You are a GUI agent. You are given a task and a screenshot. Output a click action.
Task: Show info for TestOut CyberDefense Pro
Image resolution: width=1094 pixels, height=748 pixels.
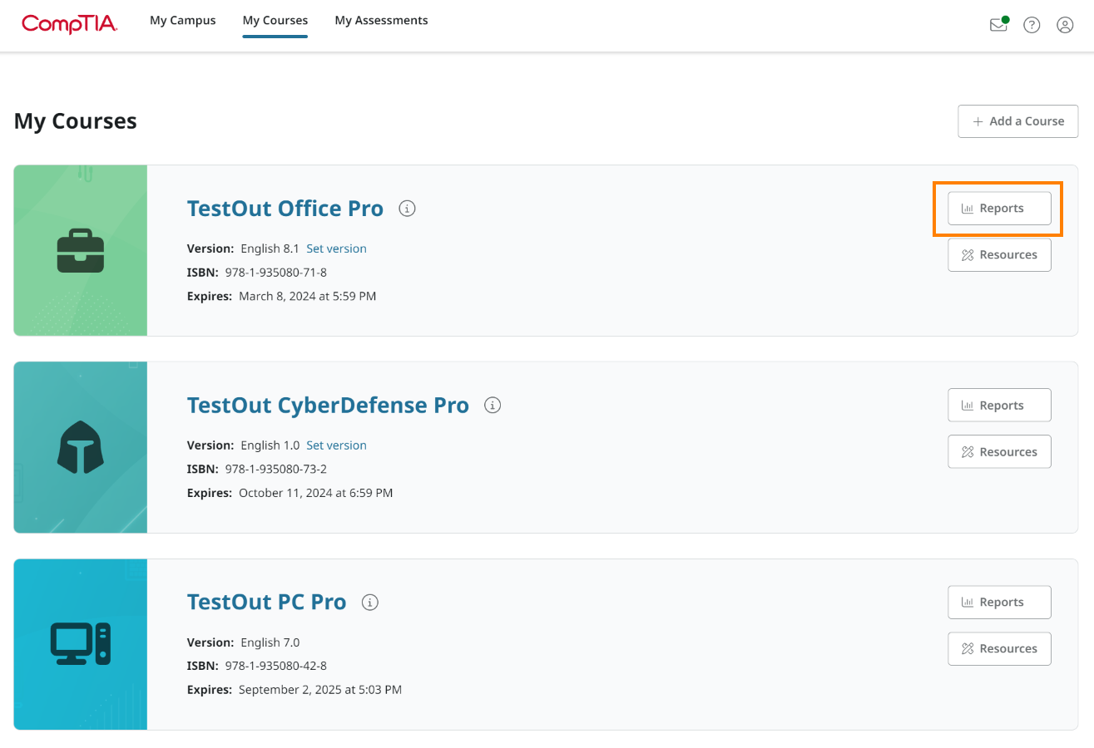tap(493, 406)
